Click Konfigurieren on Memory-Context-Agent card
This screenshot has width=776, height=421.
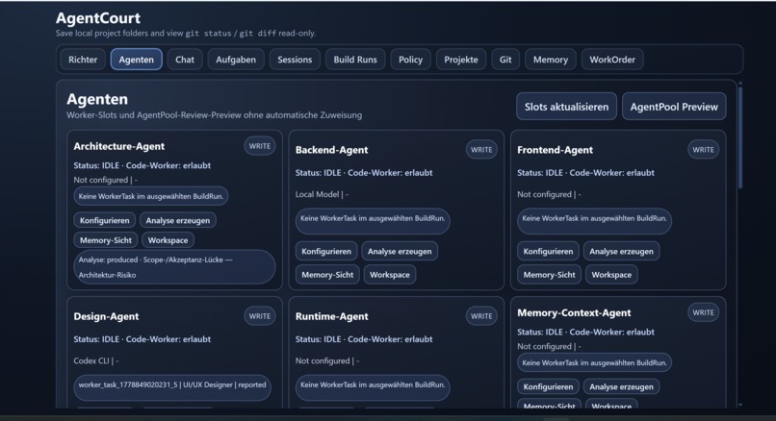click(x=548, y=386)
